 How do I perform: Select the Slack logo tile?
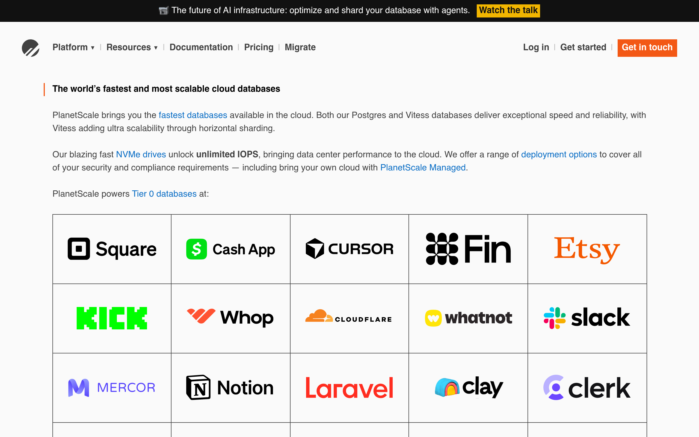[587, 318]
